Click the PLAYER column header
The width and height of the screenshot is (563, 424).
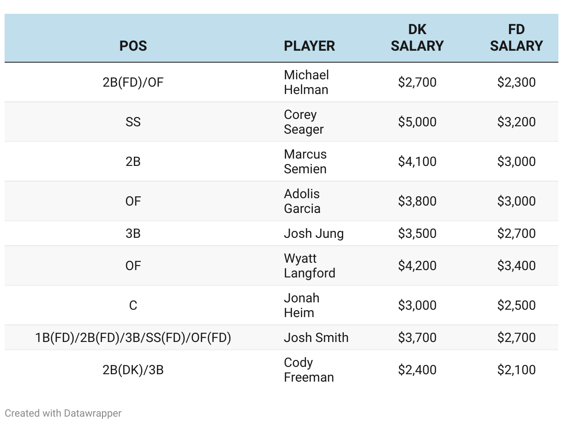pos(309,46)
